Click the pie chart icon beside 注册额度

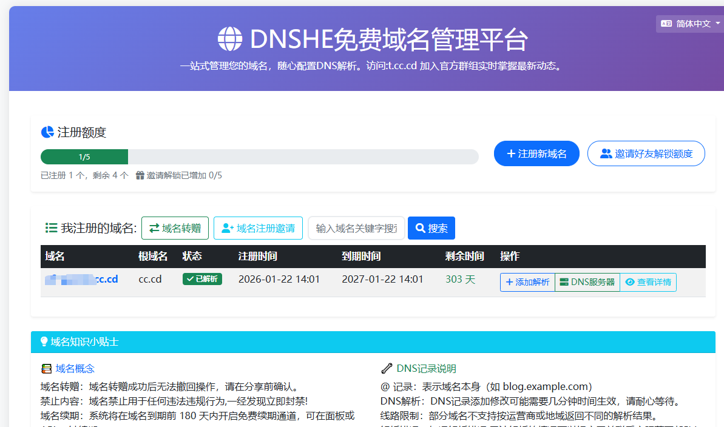pyautogui.click(x=47, y=132)
